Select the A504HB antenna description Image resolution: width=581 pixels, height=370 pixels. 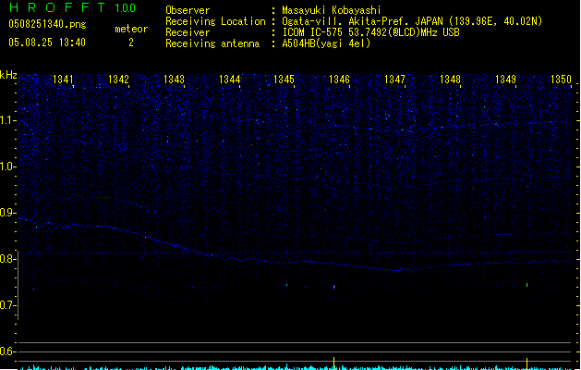(x=326, y=43)
